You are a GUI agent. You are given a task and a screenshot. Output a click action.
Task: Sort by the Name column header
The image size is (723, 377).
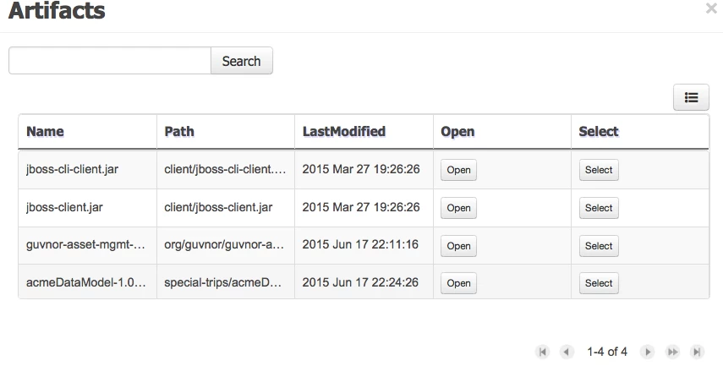45,131
